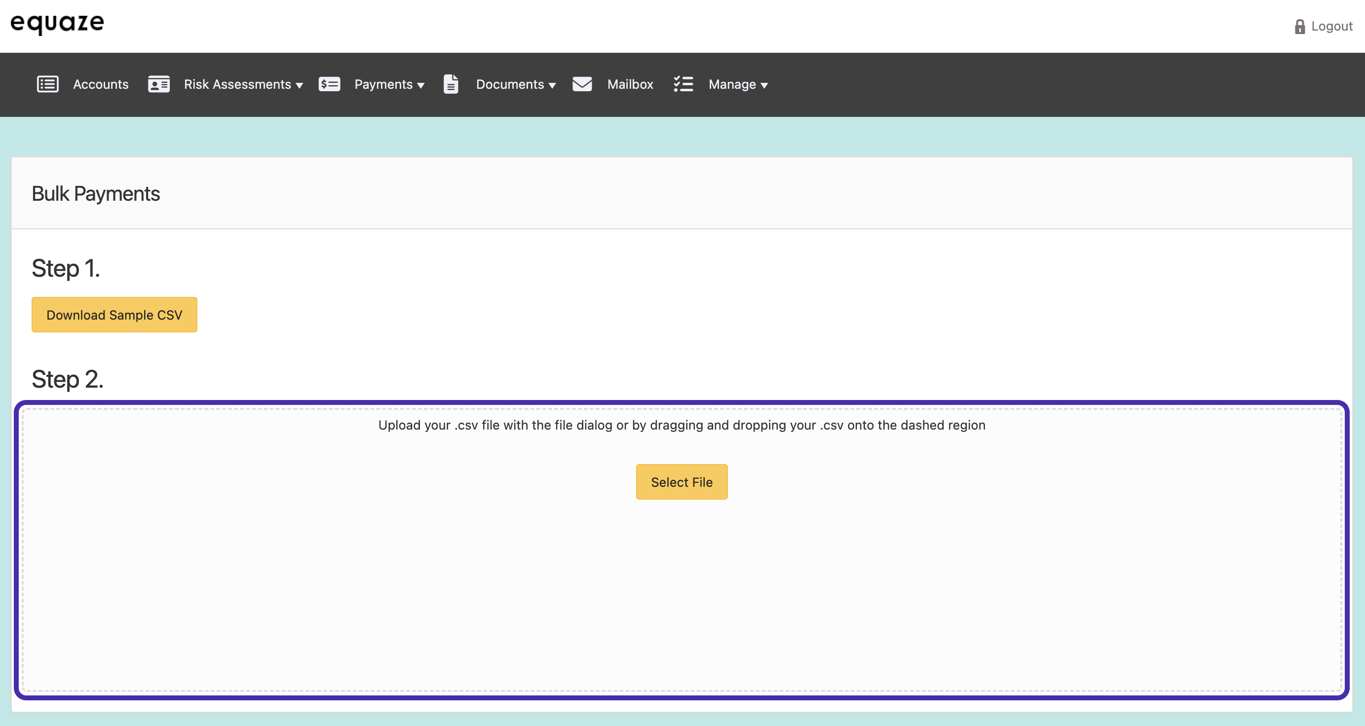Expand the Risk Assessments dropdown arrow
1365x726 pixels.
point(300,85)
